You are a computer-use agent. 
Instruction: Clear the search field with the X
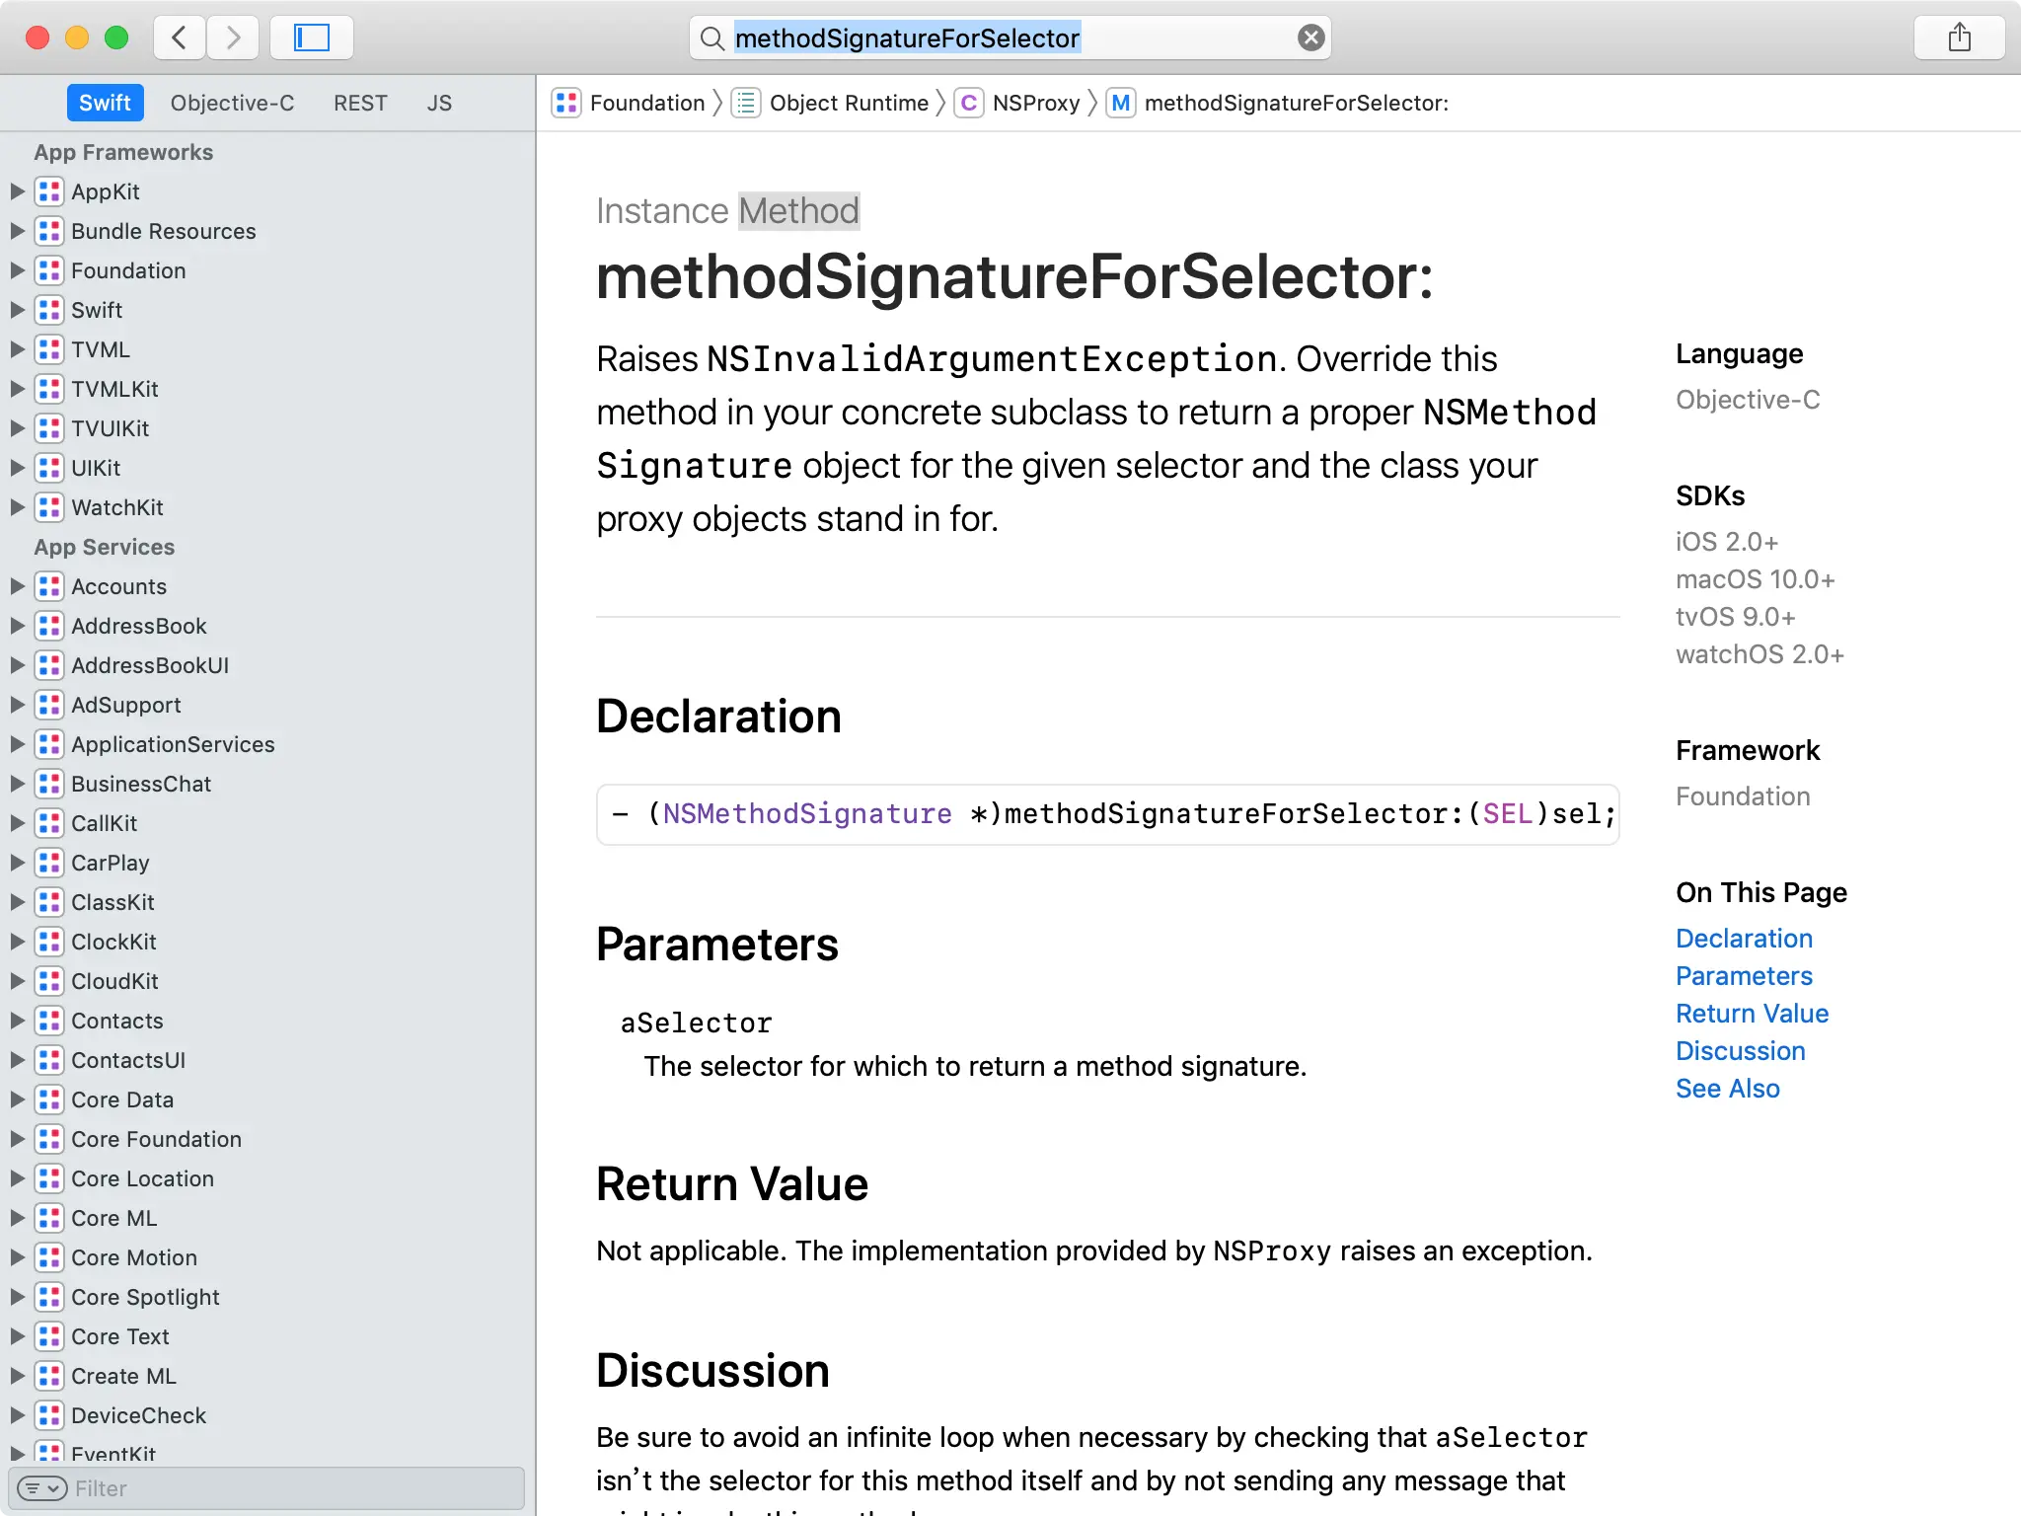1310,38
